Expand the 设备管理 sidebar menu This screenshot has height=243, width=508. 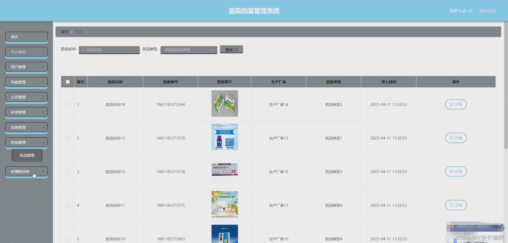pos(26,127)
